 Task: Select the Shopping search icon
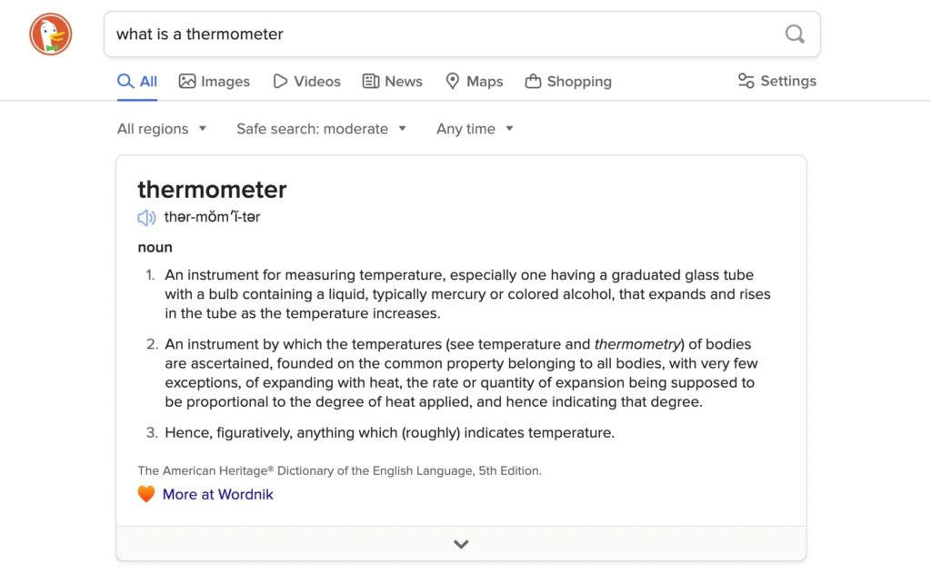pos(532,81)
